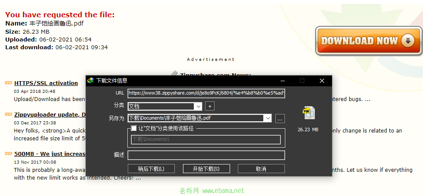Expand the 分类 category dropdown

199,106
